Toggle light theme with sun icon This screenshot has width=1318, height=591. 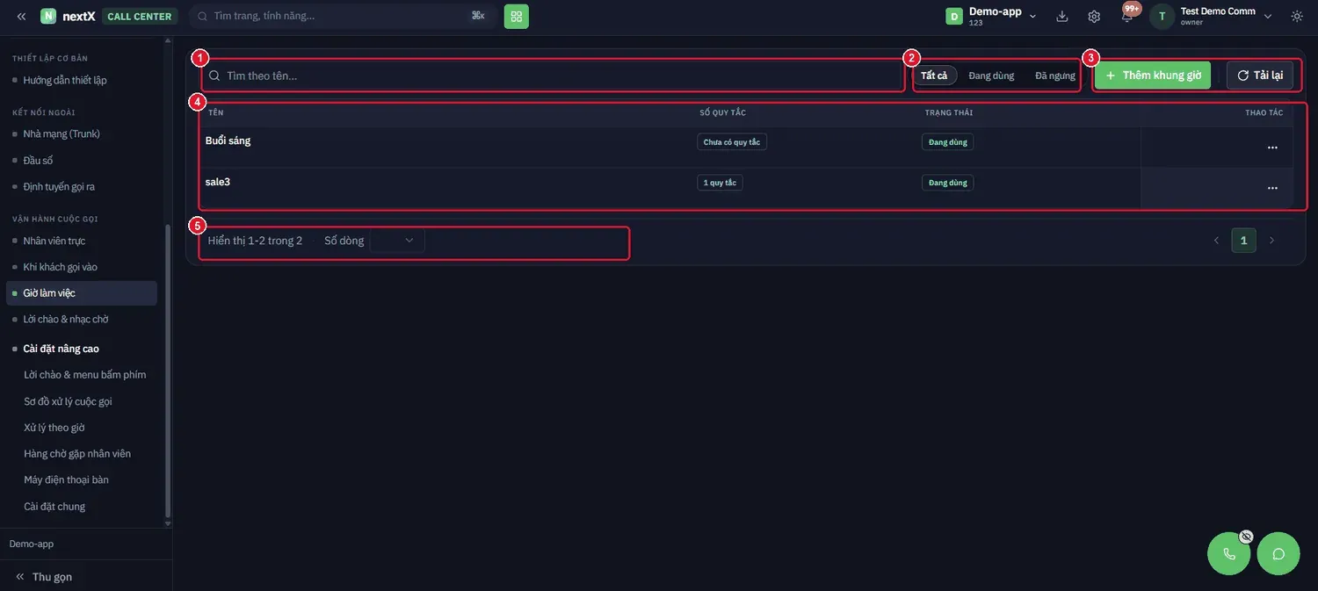coord(1297,16)
